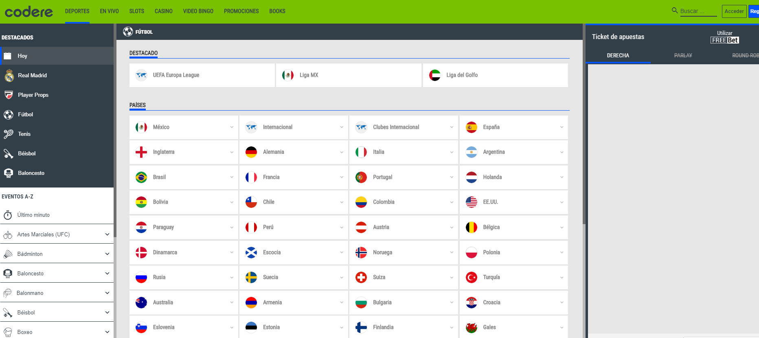Click the Artes Marciales gloves icon
The width and height of the screenshot is (759, 338).
(x=8, y=235)
